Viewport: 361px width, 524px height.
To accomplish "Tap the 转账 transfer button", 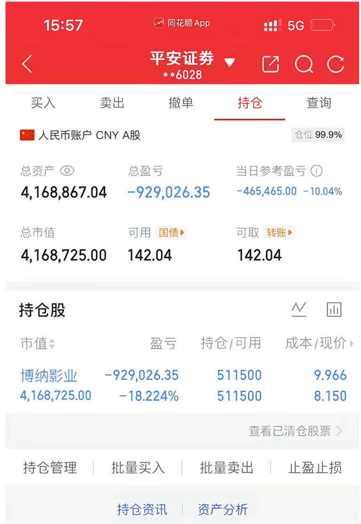I will pyautogui.click(x=279, y=232).
